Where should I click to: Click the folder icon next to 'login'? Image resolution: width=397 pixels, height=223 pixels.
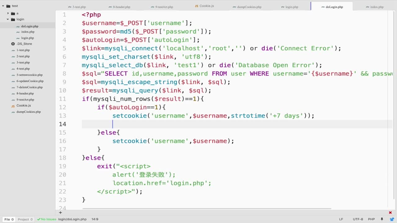(x=13, y=19)
